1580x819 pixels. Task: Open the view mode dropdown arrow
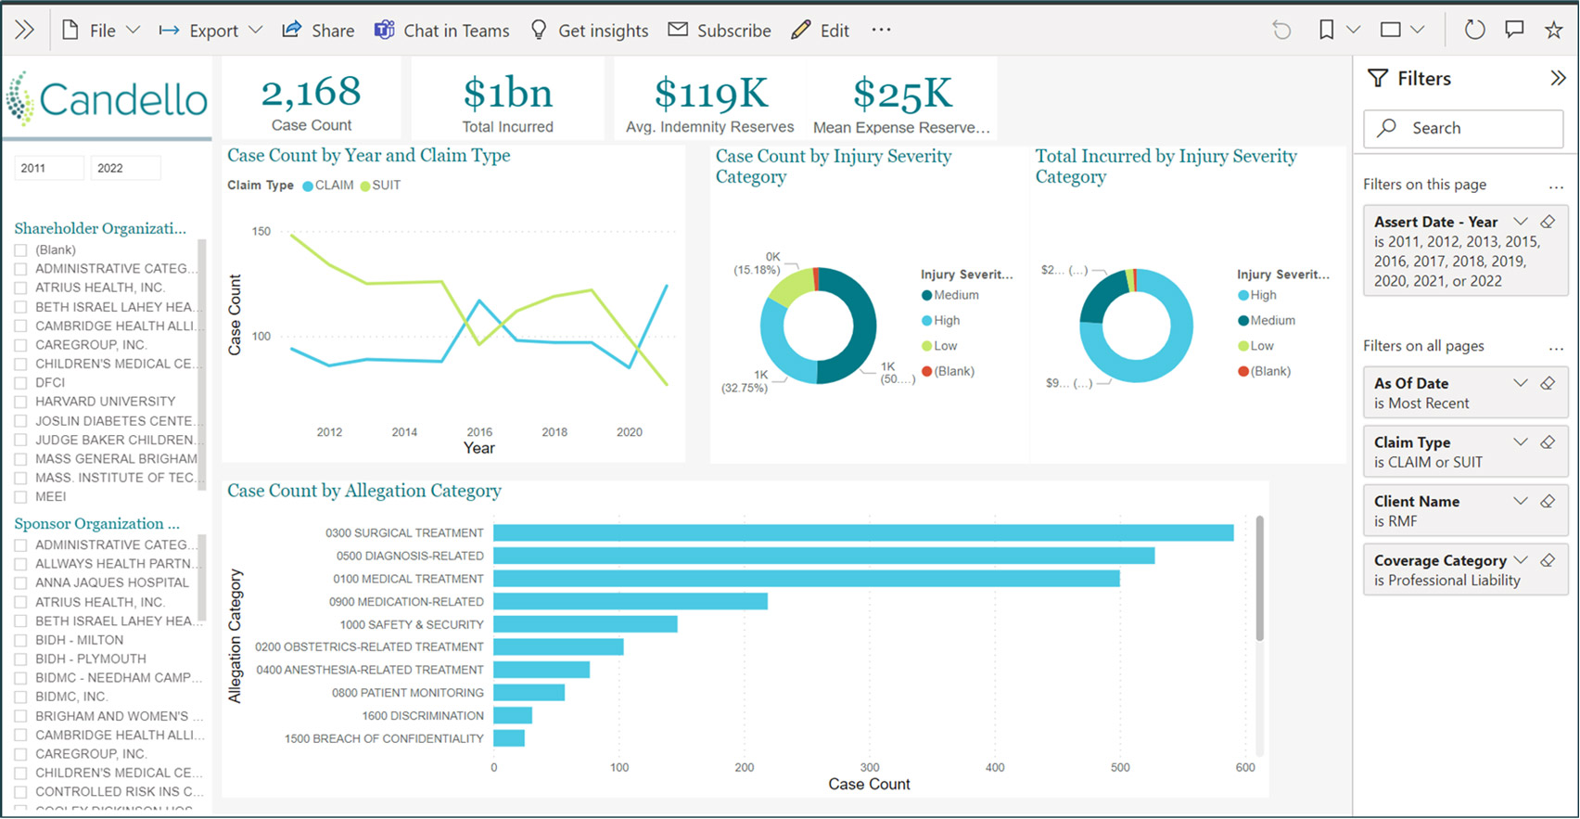1417,31
